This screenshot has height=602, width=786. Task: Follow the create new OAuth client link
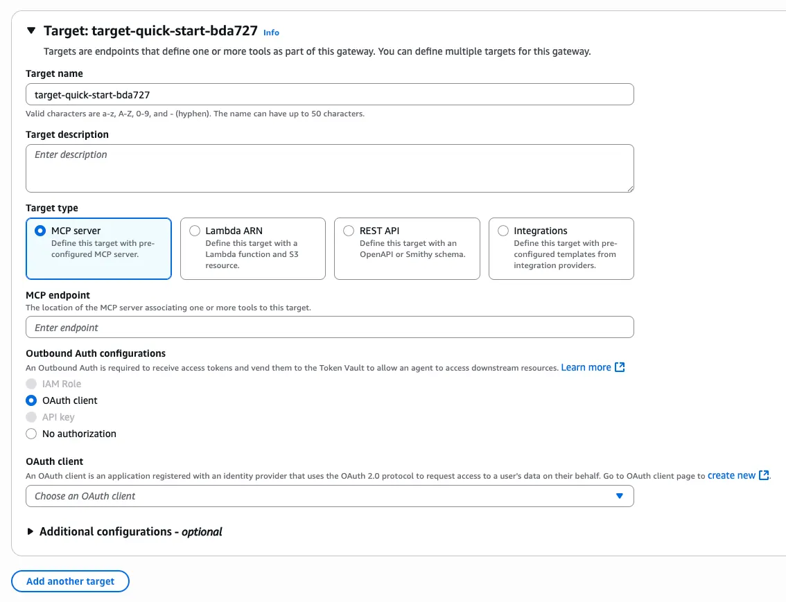[731, 475]
